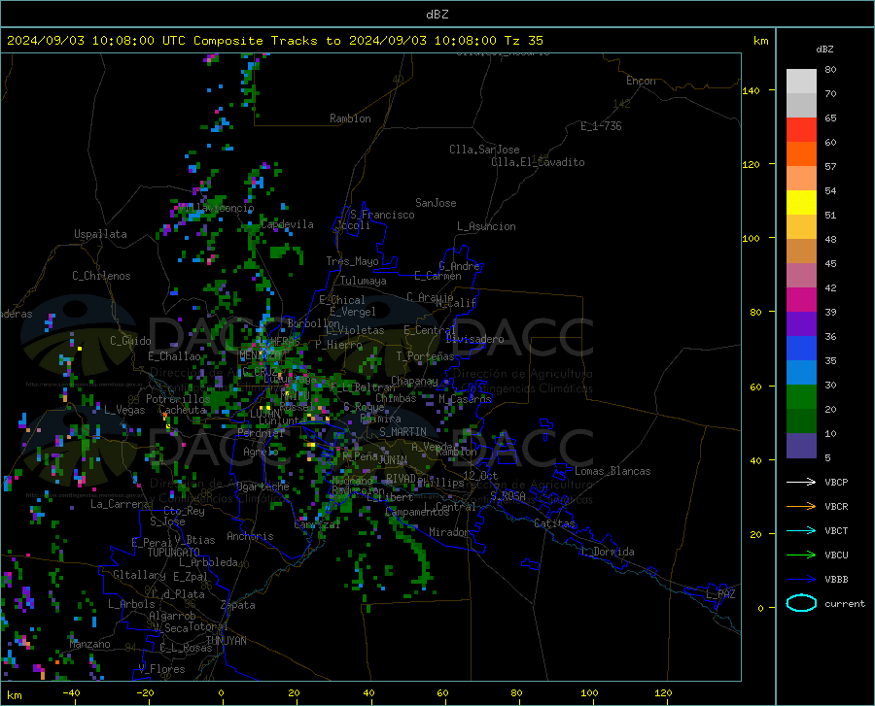The height and width of the screenshot is (706, 875).
Task: Select the red 65 dBZ color swatch
Action: click(801, 130)
